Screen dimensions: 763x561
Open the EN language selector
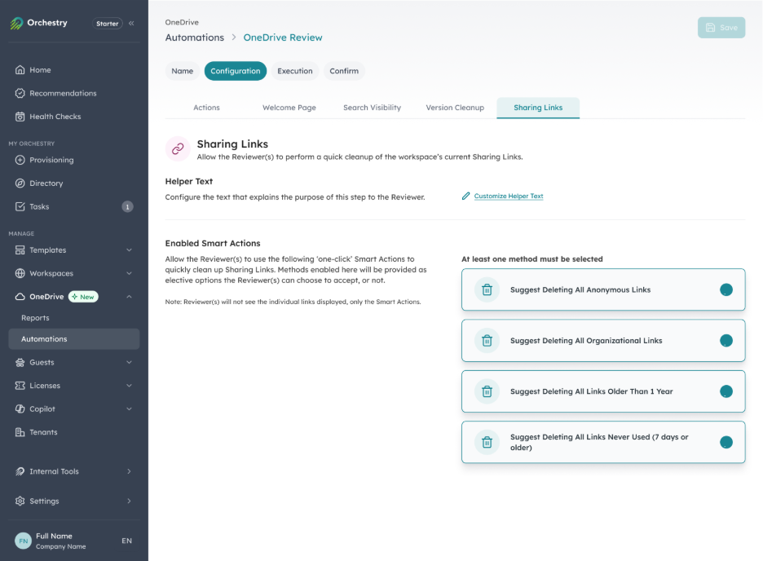tap(126, 541)
